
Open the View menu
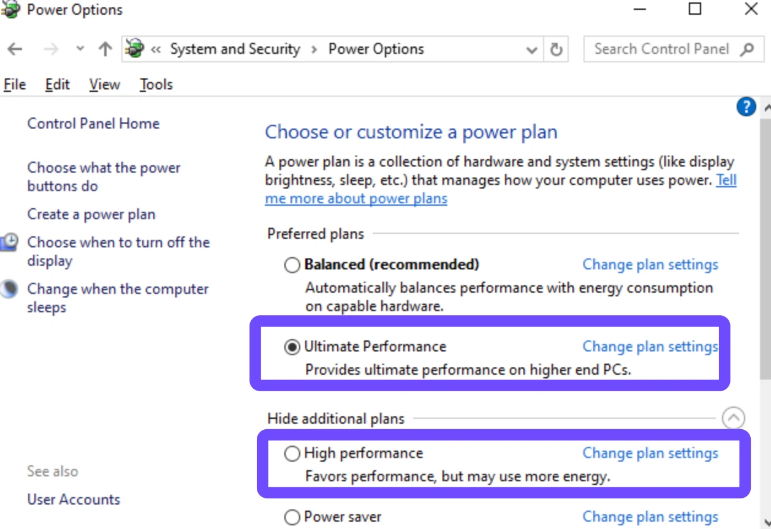pyautogui.click(x=104, y=84)
